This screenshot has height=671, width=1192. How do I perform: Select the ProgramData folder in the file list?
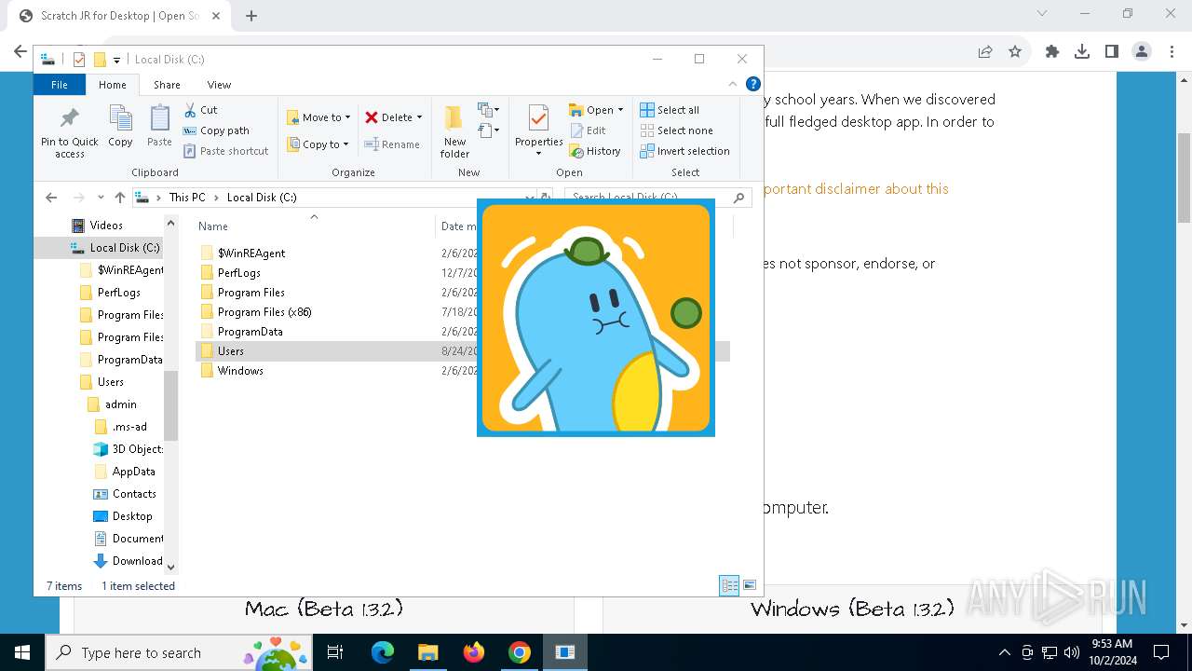250,332
